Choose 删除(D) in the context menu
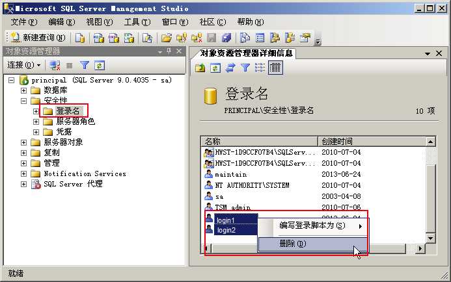Screen dimensions: 451x282 pyautogui.click(x=312, y=244)
